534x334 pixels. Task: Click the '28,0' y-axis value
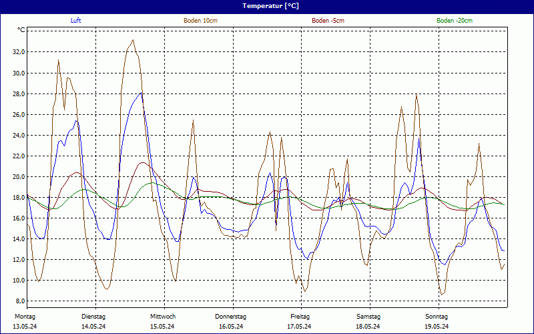tap(19, 94)
